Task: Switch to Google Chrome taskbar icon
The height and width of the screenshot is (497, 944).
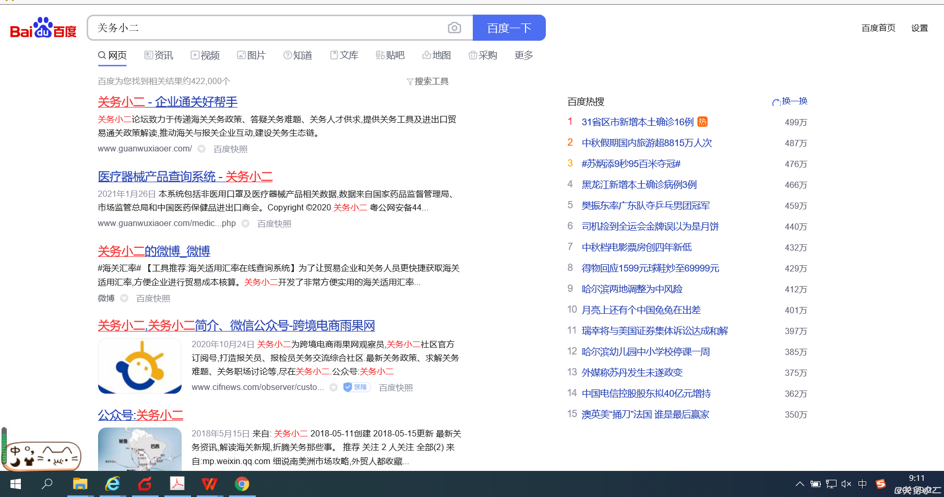Action: 242,484
